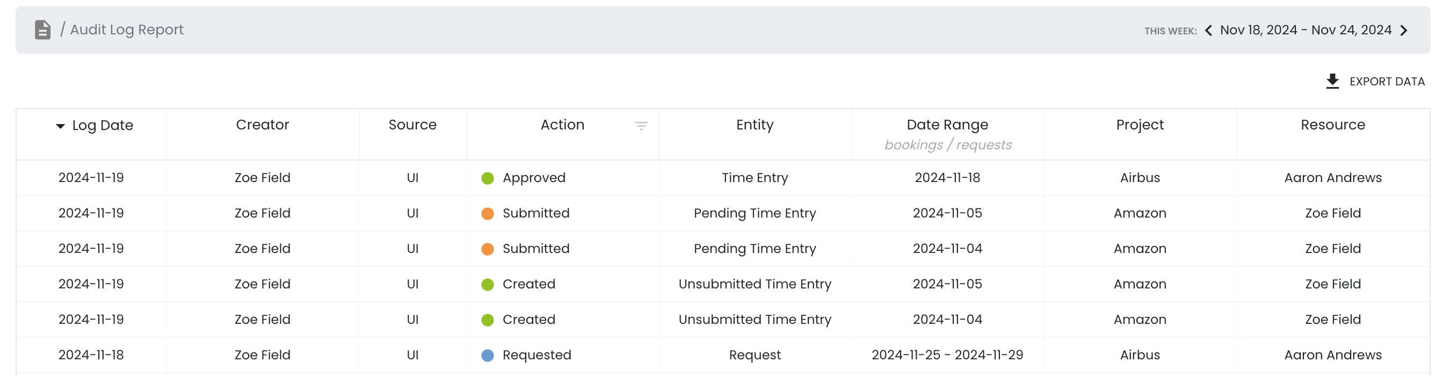Open the Nov 18 - Nov 24 date range

(1306, 31)
